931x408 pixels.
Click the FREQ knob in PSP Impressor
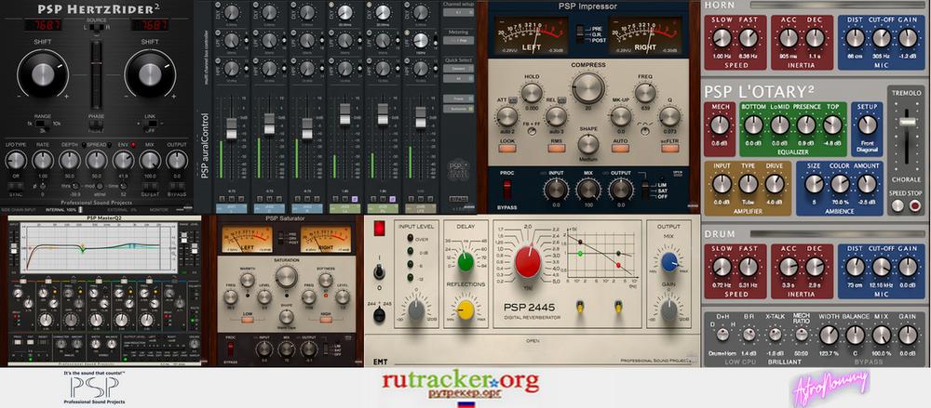coord(645,93)
